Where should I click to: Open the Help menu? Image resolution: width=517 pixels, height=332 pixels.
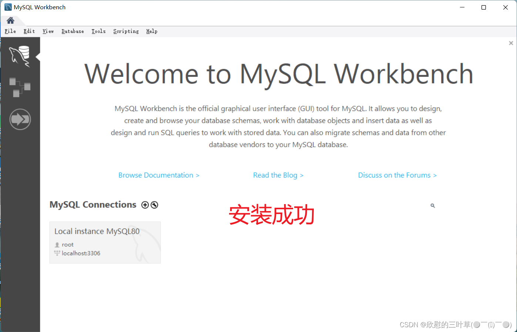pos(152,31)
